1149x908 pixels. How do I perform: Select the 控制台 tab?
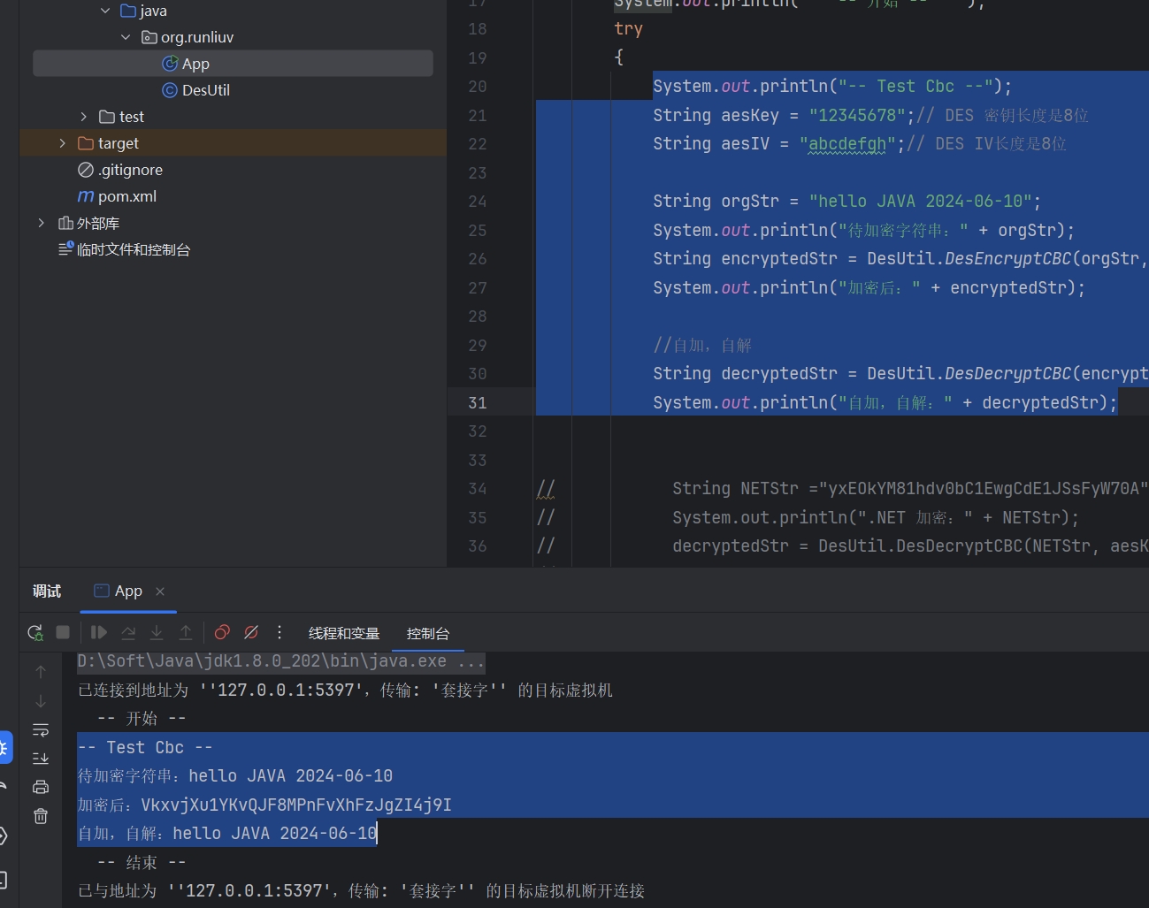(427, 634)
